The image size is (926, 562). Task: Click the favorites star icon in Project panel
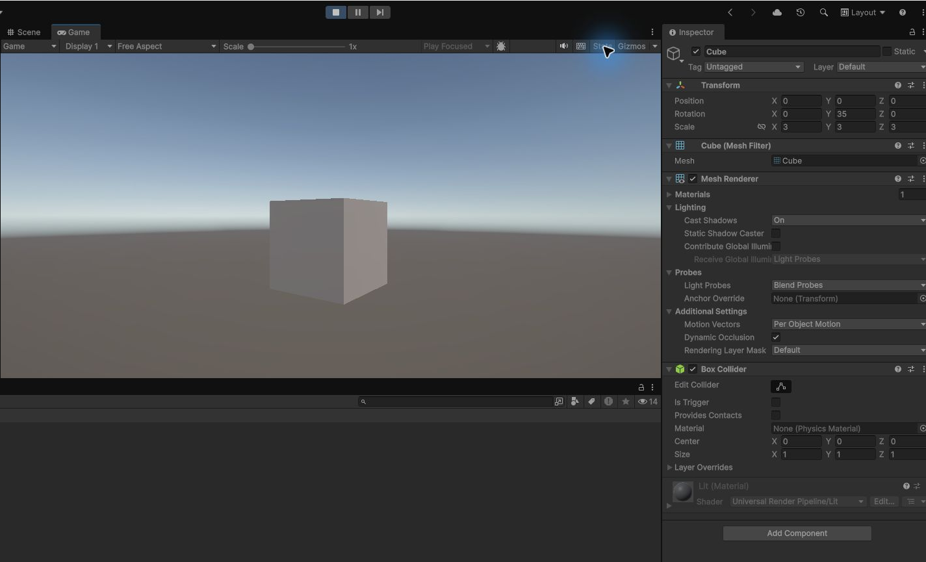(626, 402)
